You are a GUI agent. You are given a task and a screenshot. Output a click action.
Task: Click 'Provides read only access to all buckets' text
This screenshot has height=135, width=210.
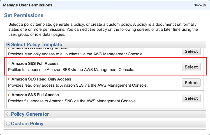tap(76, 54)
